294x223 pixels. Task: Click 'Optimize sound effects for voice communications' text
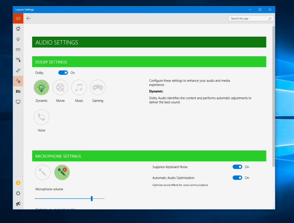(180, 185)
